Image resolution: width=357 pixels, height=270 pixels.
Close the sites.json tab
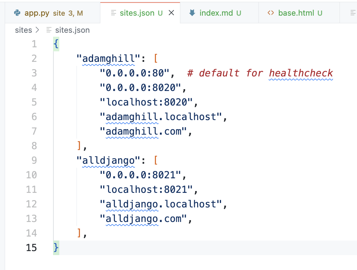(x=172, y=13)
